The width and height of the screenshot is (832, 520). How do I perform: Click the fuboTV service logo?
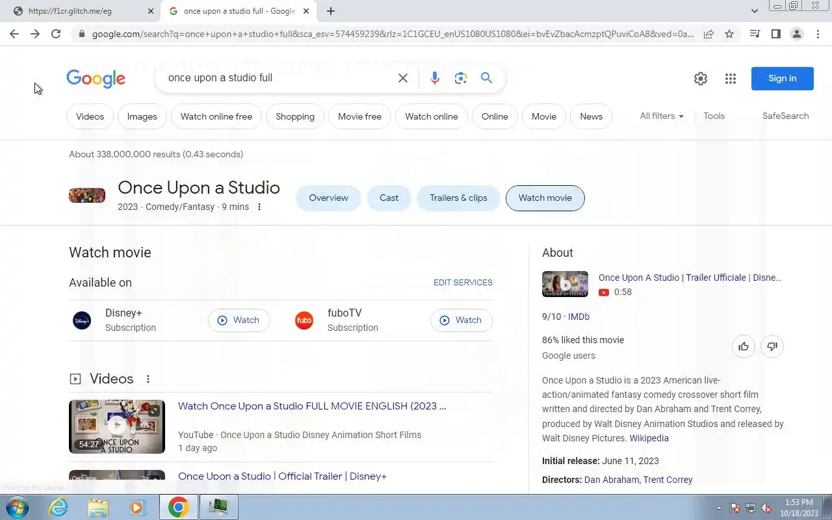point(304,320)
